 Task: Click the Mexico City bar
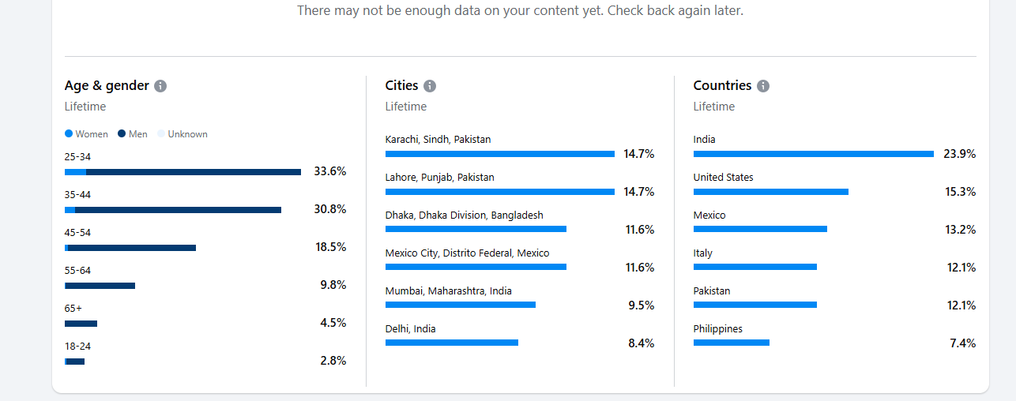pyautogui.click(x=476, y=267)
